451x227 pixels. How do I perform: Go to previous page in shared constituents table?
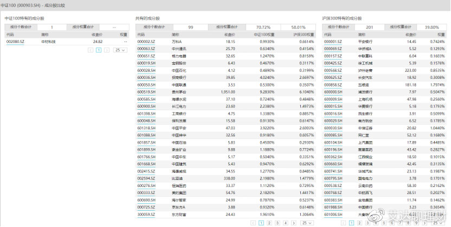253,222
